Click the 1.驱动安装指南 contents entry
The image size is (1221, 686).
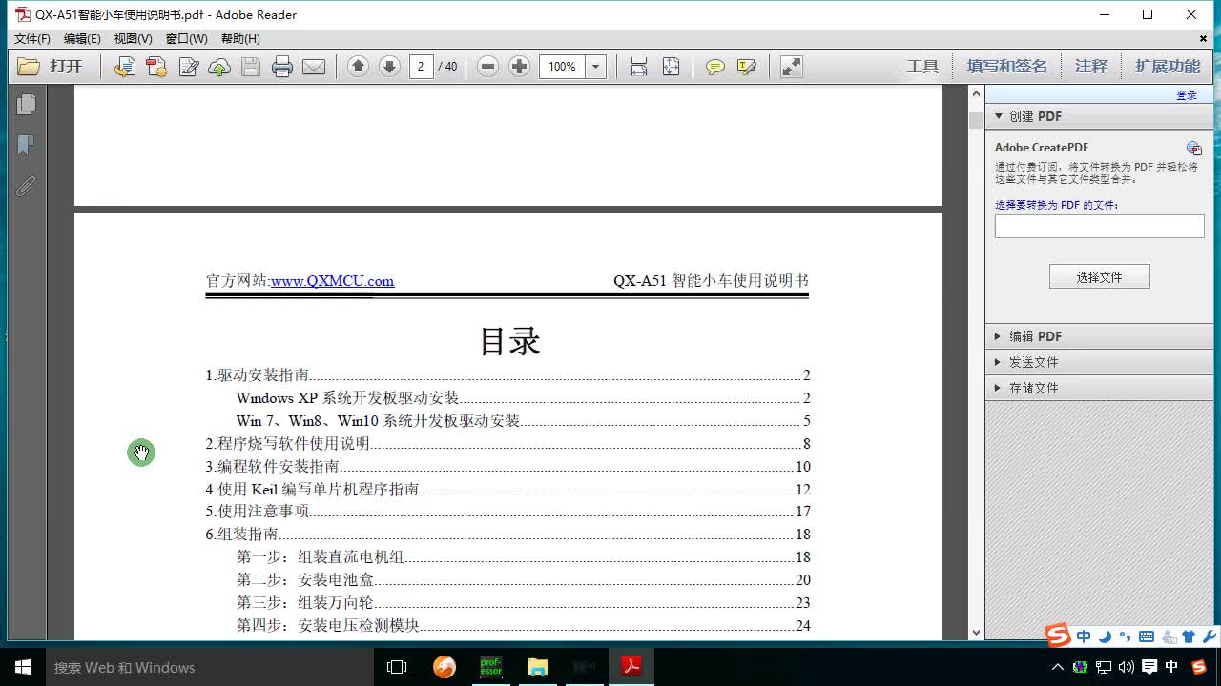click(507, 375)
